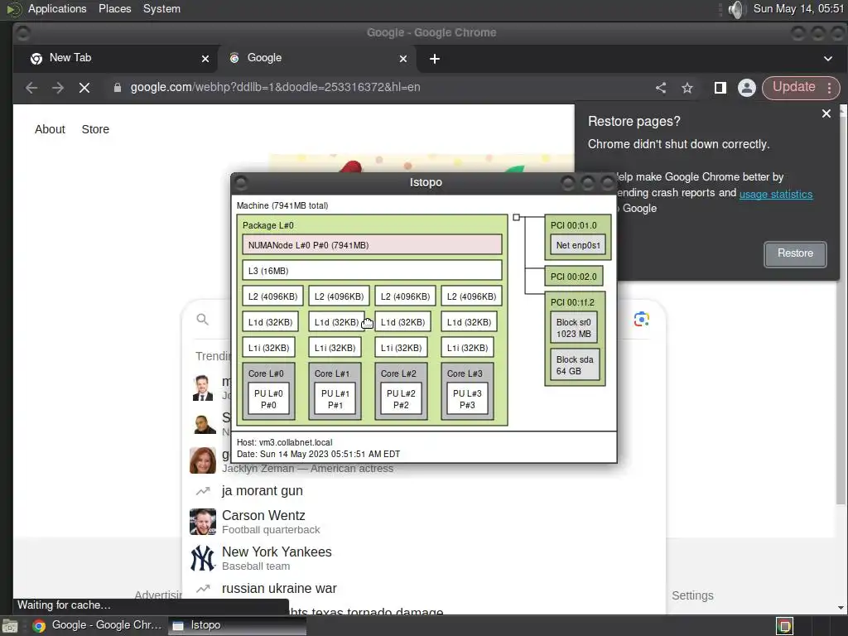Open Chrome side panel icon
The image size is (848, 636).
720,88
